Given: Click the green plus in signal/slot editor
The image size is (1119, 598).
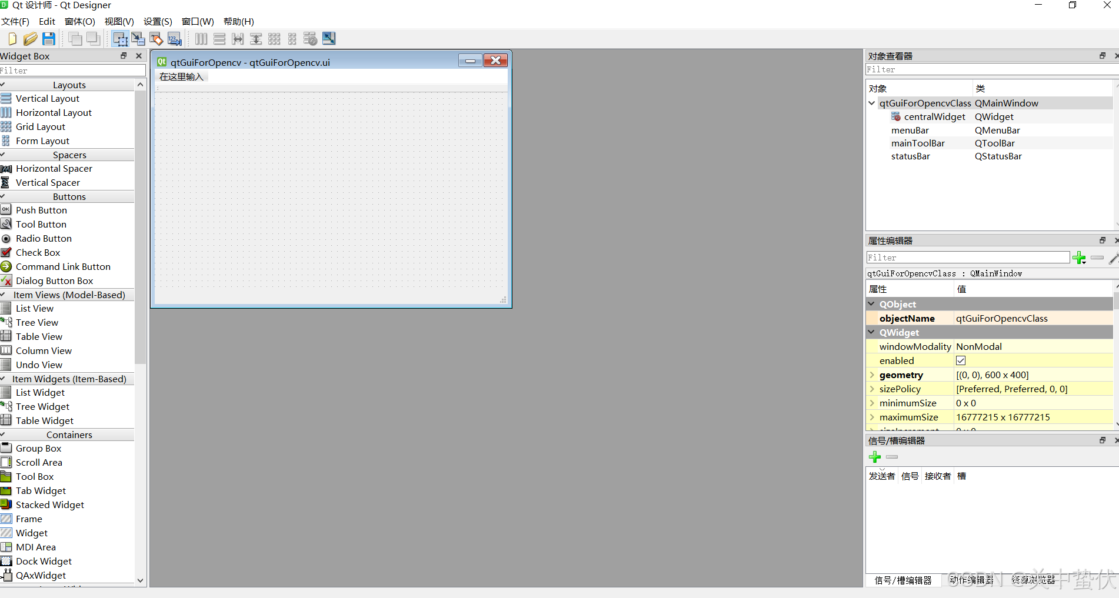Looking at the screenshot, I should (x=875, y=457).
